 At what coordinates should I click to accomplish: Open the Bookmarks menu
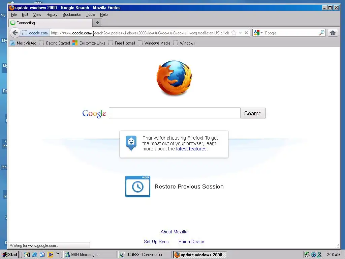71,15
